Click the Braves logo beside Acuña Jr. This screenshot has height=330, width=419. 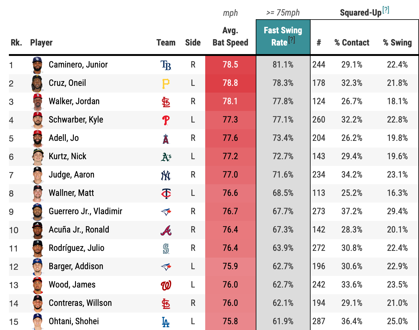(166, 230)
